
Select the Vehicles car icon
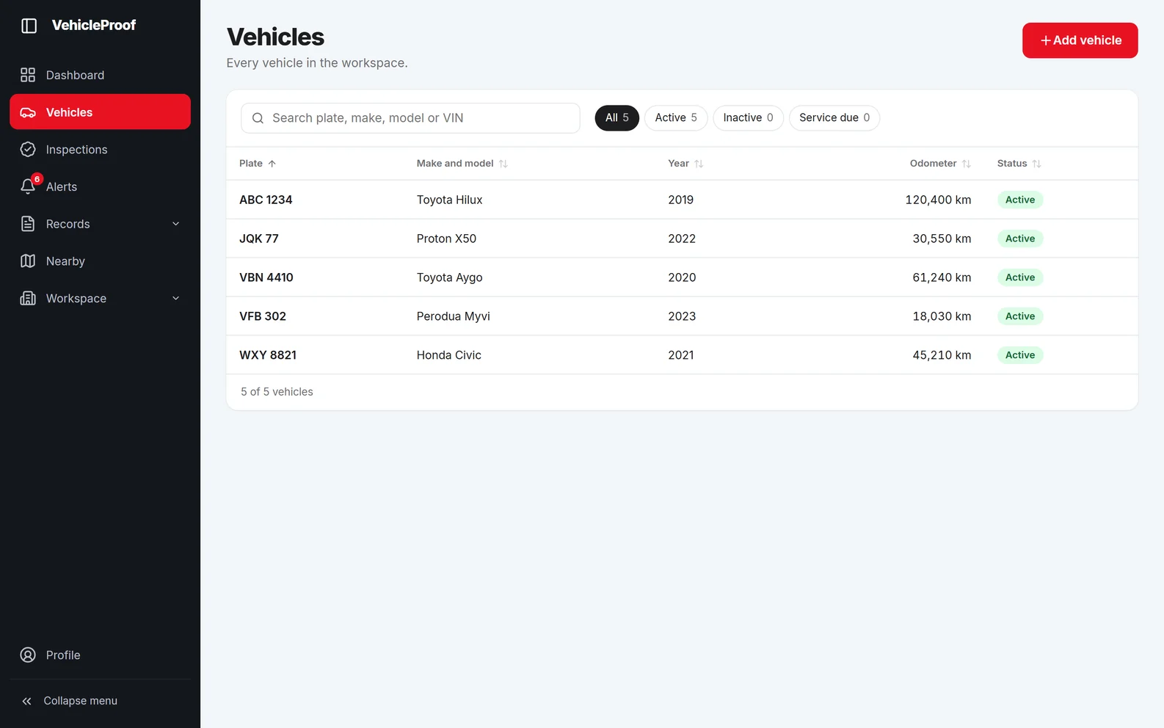[28, 112]
